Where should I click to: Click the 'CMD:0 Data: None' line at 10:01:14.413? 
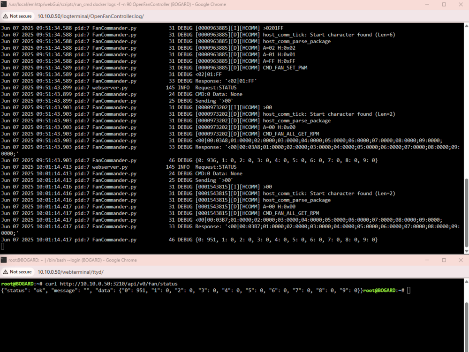click(122, 173)
